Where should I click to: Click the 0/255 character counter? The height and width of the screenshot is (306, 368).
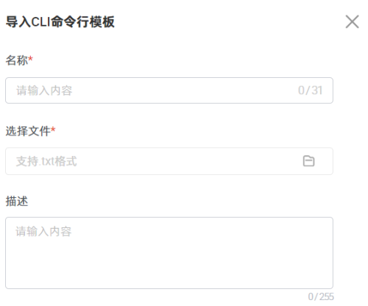[321, 296]
